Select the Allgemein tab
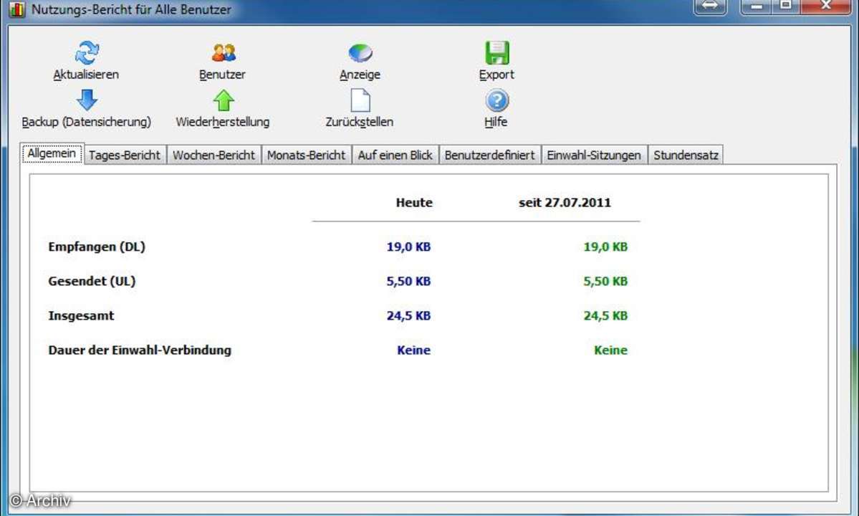 click(x=52, y=153)
